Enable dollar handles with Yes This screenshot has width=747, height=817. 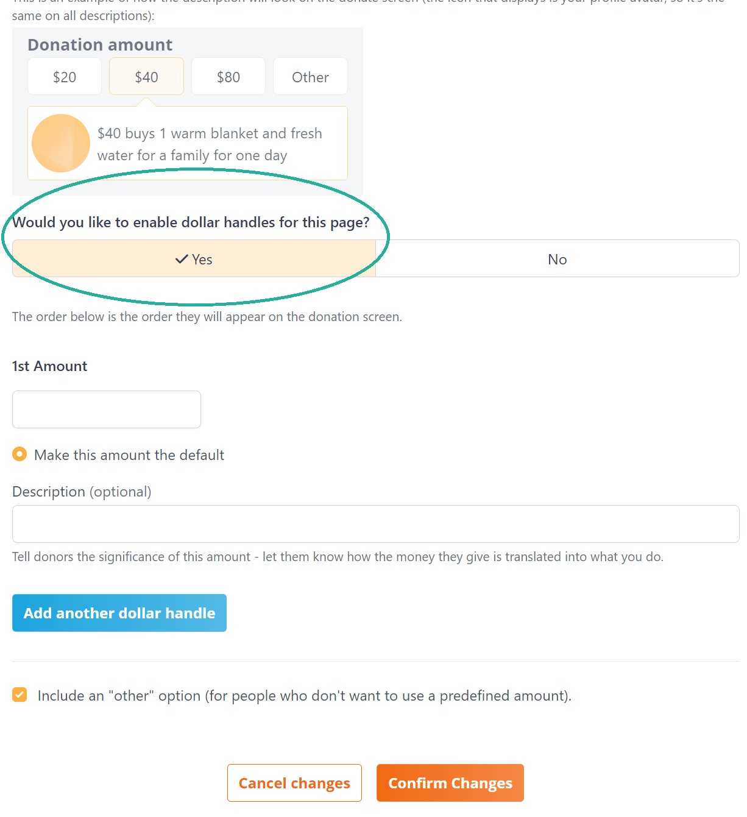coord(194,259)
